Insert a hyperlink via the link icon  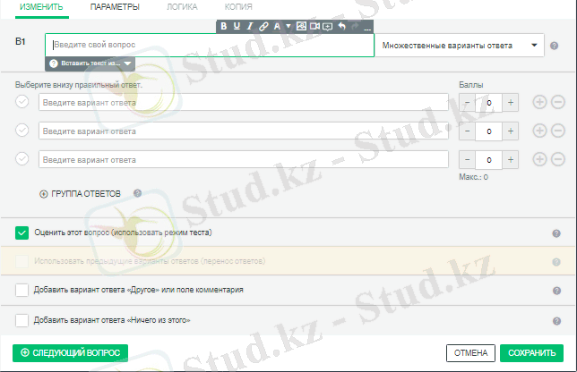[x=263, y=27]
